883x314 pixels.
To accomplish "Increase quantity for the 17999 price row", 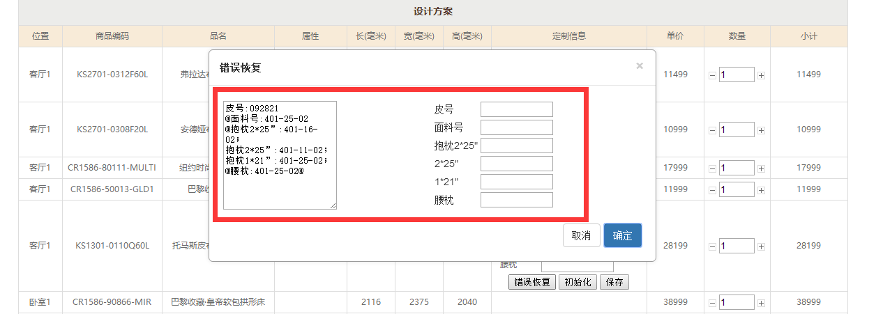I will click(761, 168).
